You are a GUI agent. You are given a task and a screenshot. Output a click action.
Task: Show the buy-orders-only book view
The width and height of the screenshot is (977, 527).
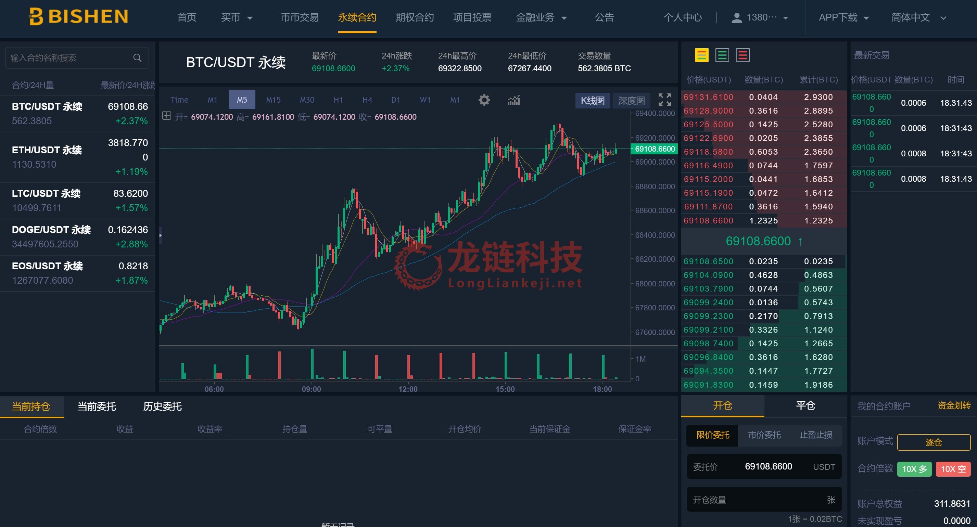tap(722, 55)
